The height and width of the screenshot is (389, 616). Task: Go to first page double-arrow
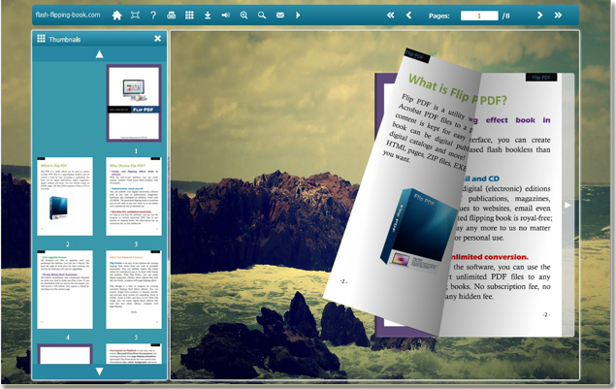[391, 16]
